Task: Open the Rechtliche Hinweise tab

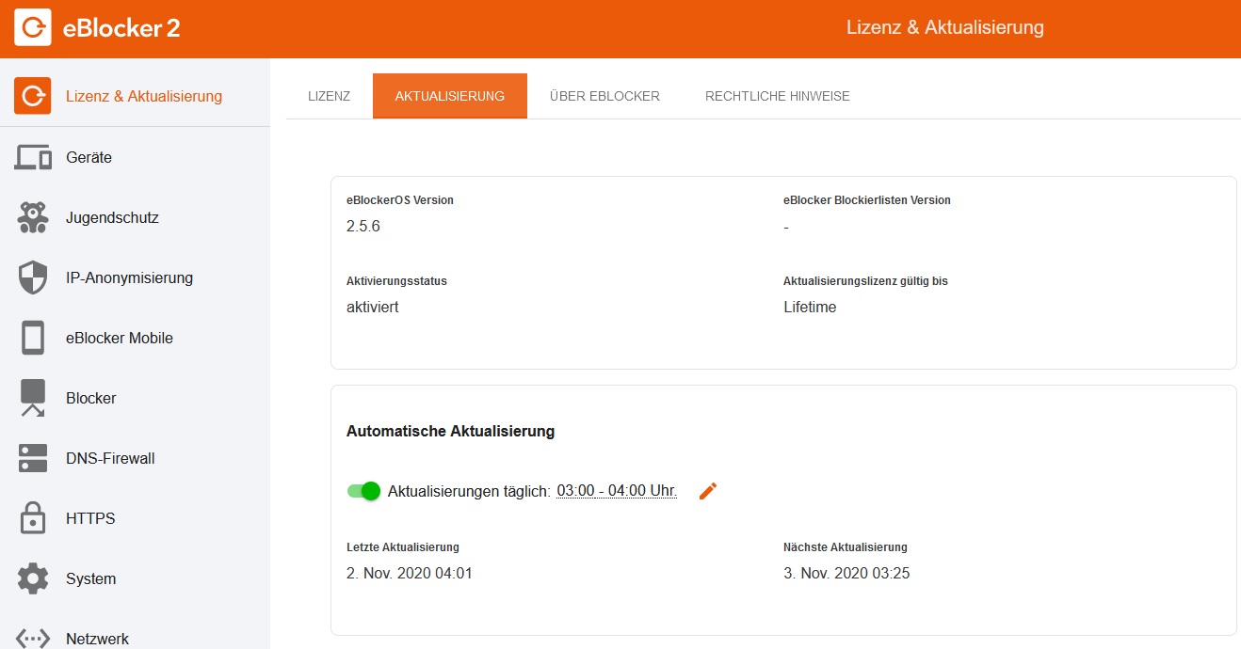Action: 778,96
